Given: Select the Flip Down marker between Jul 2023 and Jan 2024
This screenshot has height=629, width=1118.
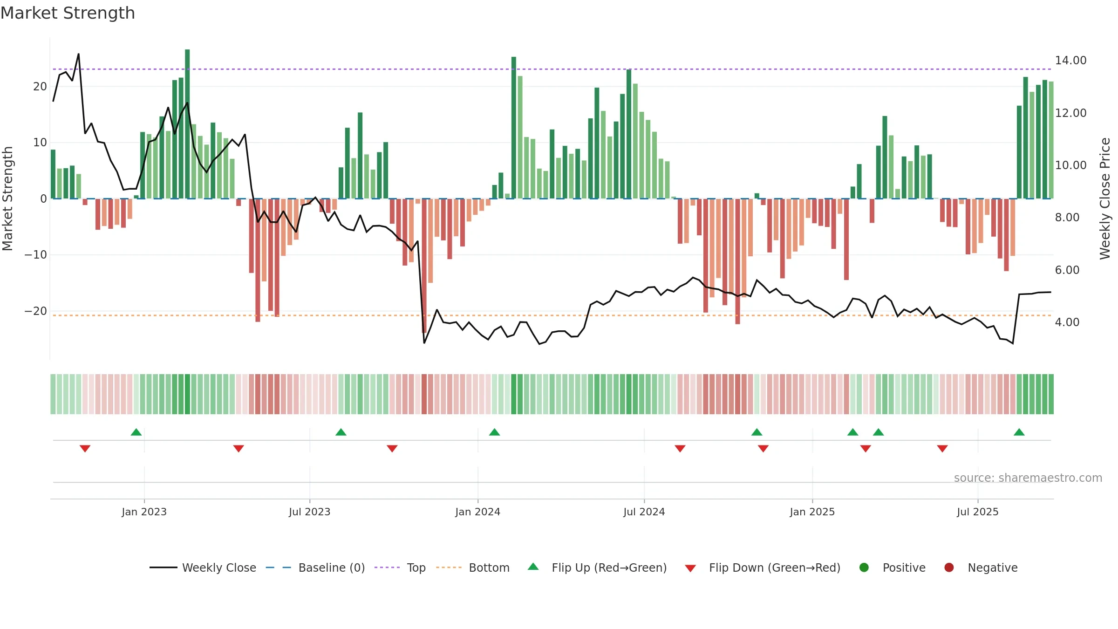Looking at the screenshot, I should (x=392, y=449).
